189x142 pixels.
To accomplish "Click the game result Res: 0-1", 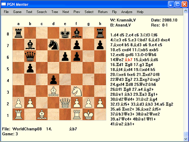I will click(x=159, y=25).
